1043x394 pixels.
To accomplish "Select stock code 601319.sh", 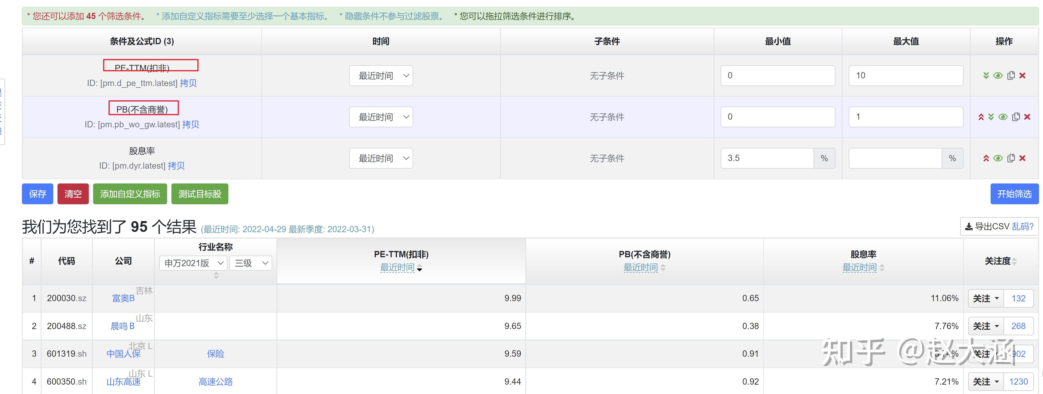I will click(x=67, y=354).
